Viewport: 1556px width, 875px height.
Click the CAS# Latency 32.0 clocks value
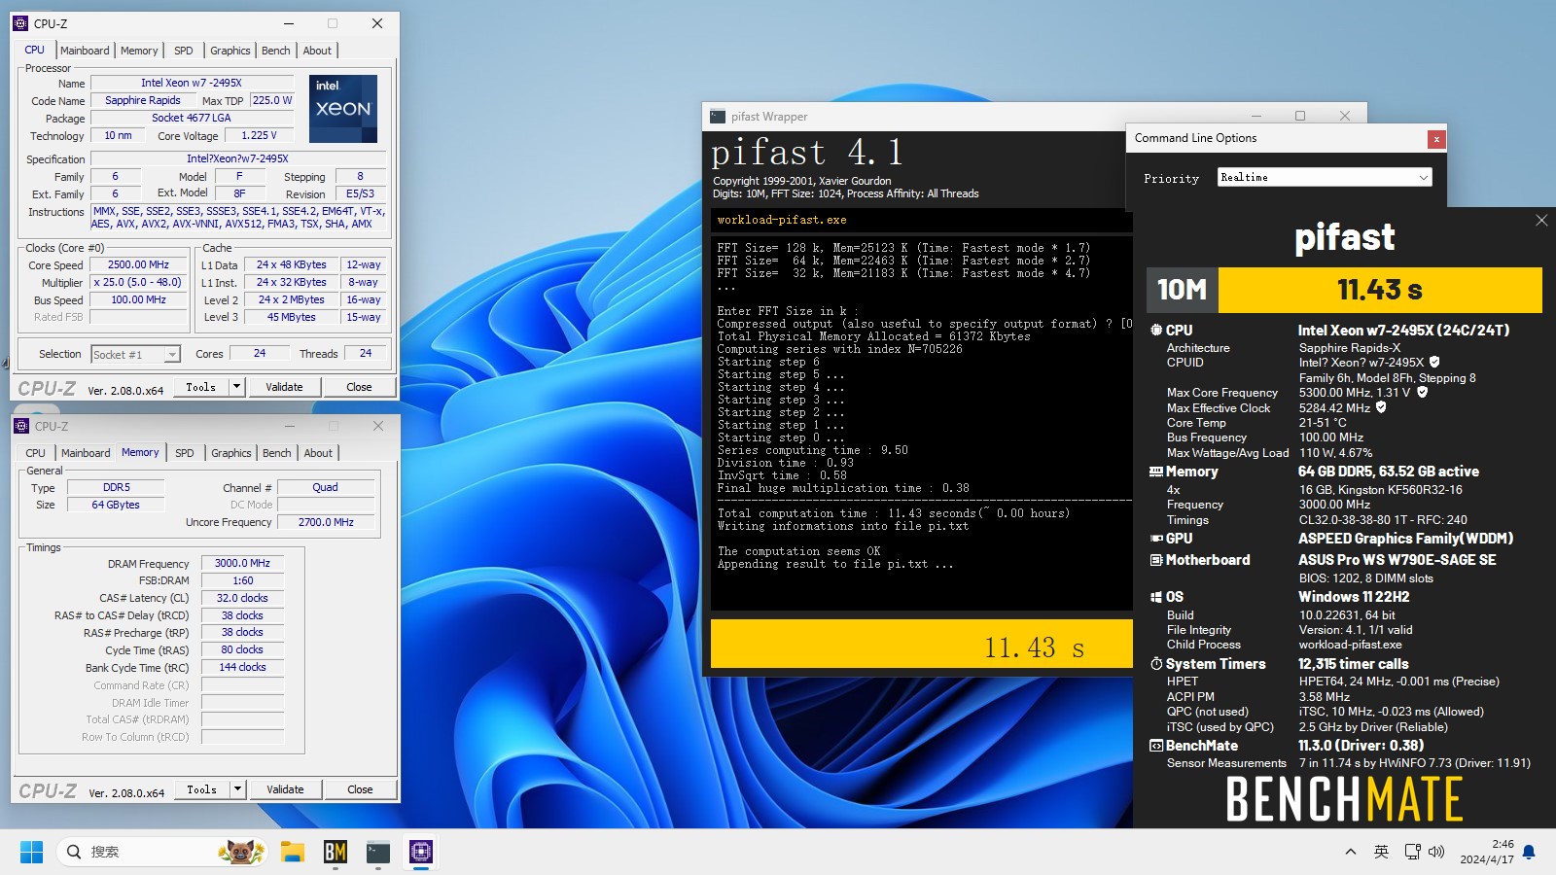pos(243,598)
